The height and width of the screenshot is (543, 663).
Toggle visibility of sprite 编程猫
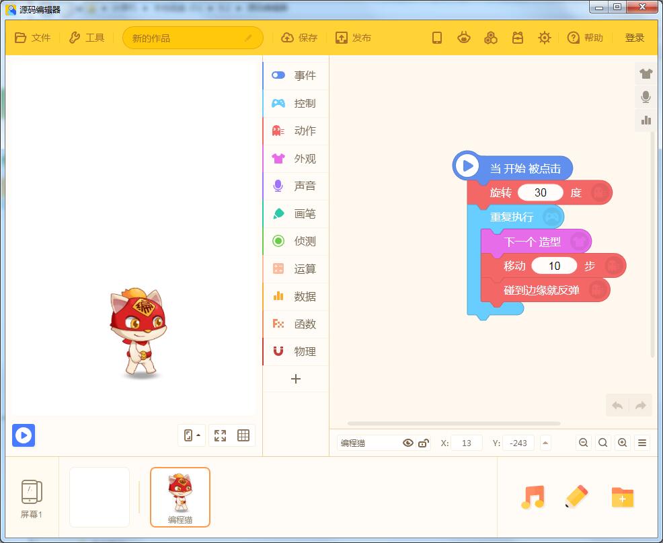click(408, 443)
